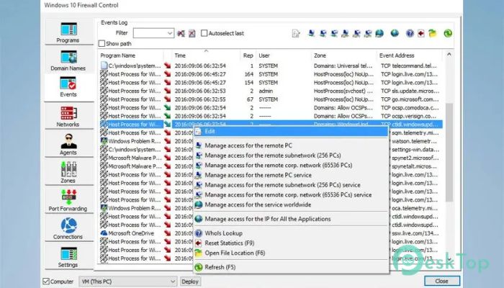
Task: Click the green Refresh toolbar icon
Action: coord(448,33)
